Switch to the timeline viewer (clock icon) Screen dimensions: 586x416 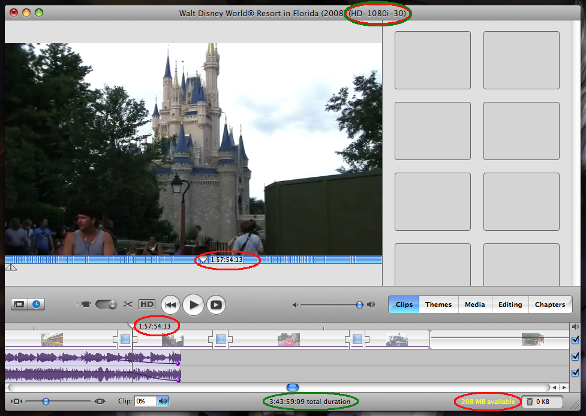tap(36, 305)
